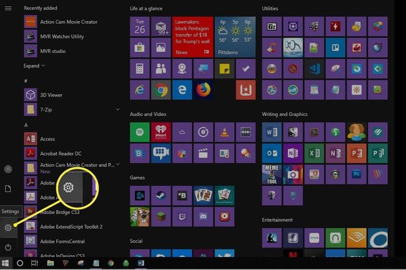This screenshot has width=406, height=270.
Task: Open the 7-Zip tile in Utilities
Action: point(272,27)
